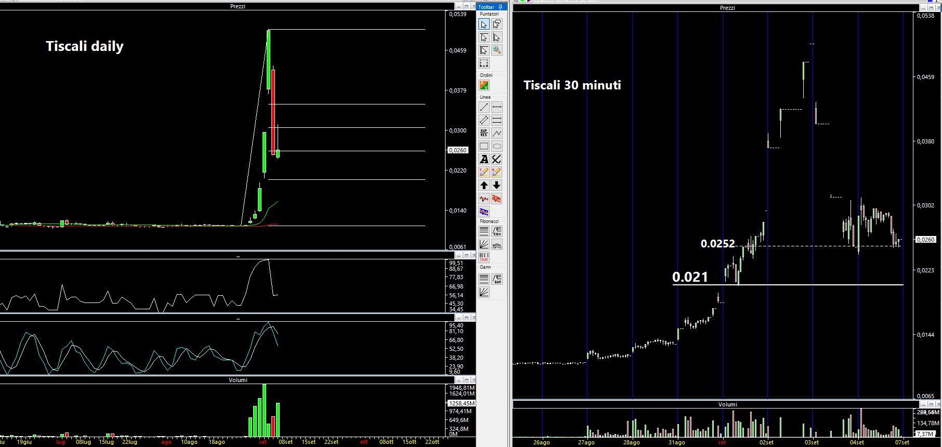Image resolution: width=942 pixels, height=447 pixels.
Task: Click the 26ago date on 30-minute axis
Action: tap(542, 442)
